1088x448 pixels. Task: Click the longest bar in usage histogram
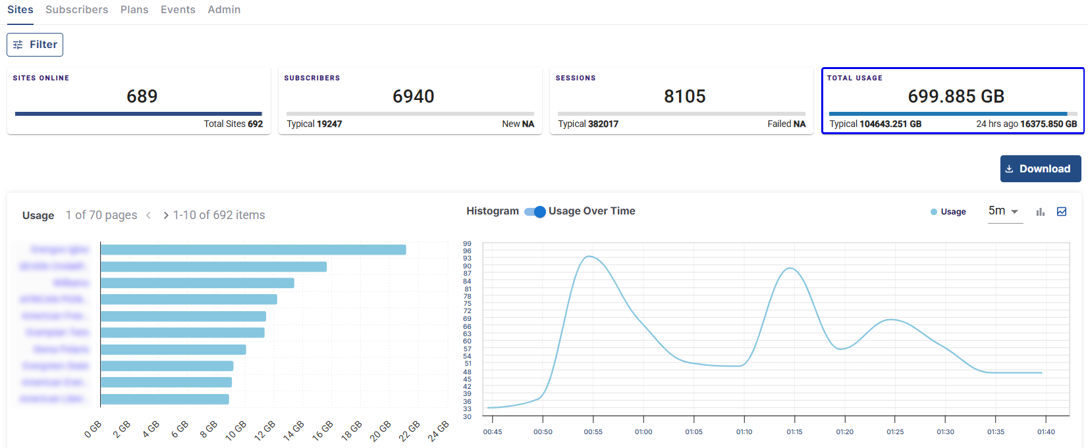pyautogui.click(x=253, y=250)
